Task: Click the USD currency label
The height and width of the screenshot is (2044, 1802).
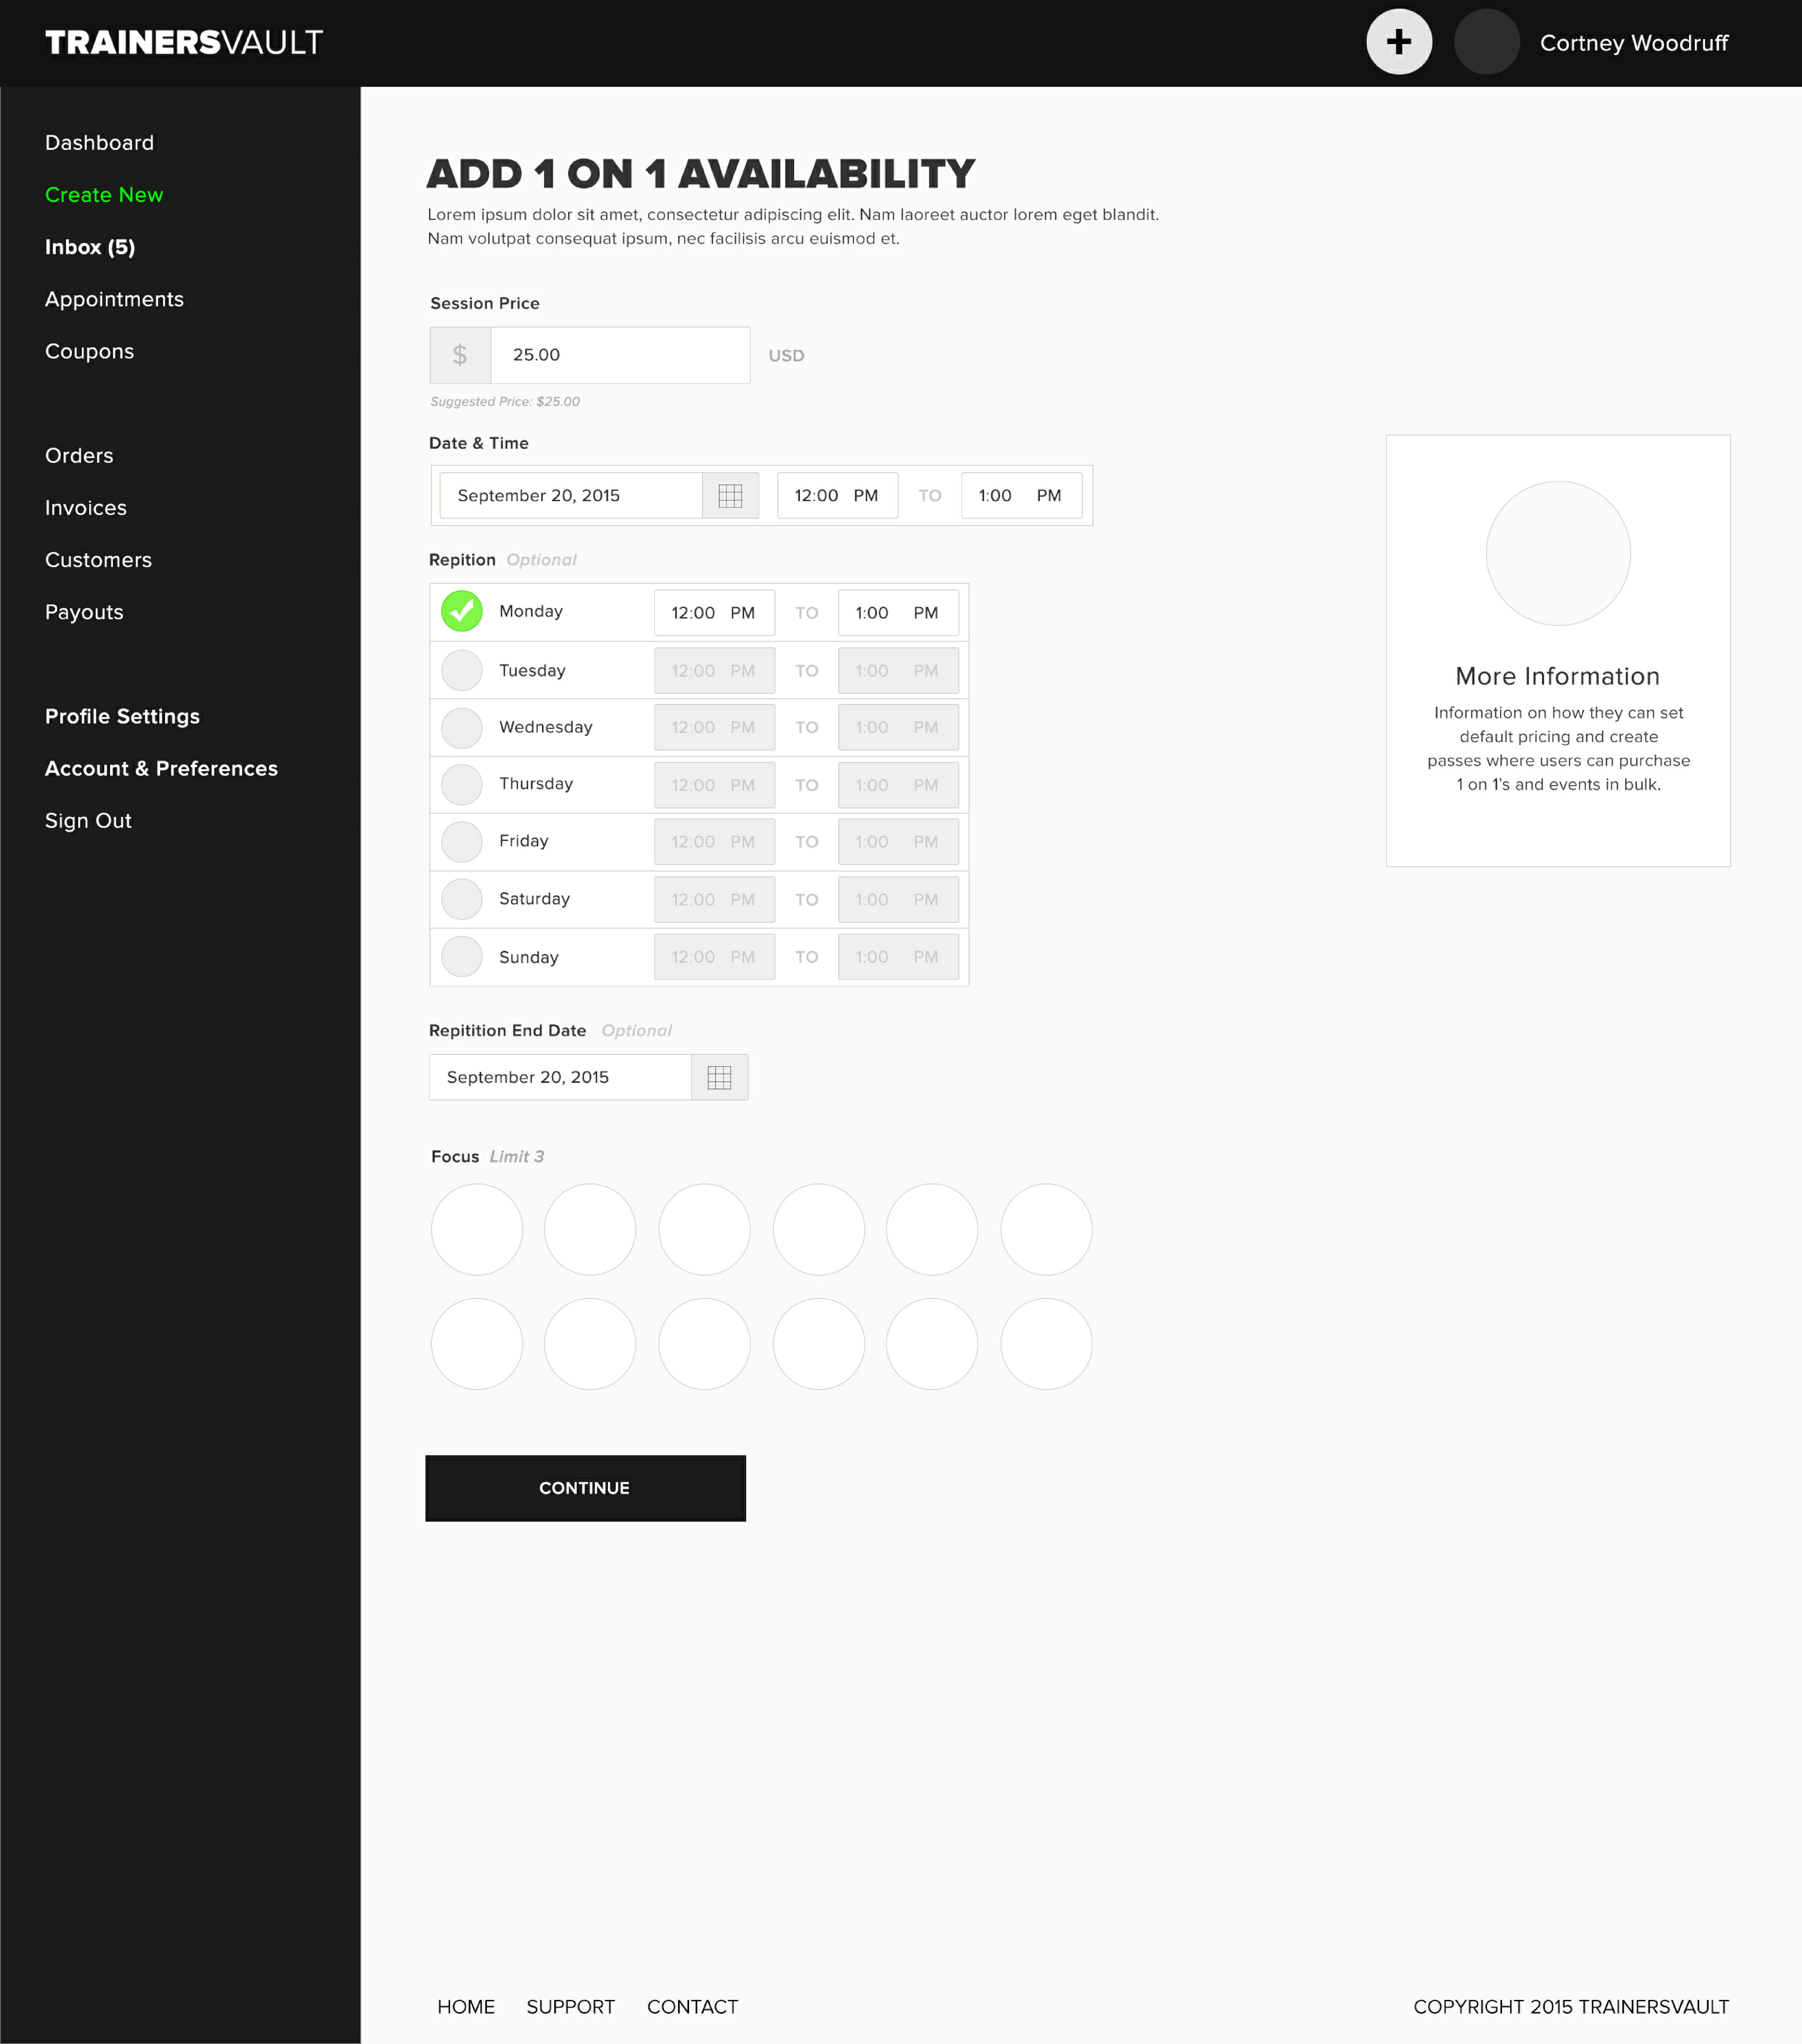Action: tap(786, 356)
